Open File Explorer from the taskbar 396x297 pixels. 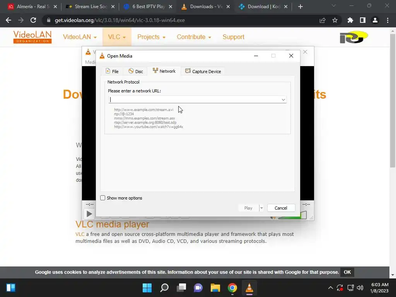pos(215,288)
